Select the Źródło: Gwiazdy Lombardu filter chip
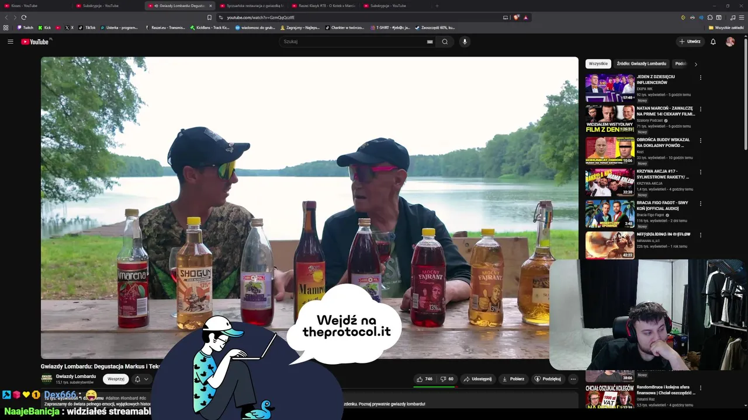The height and width of the screenshot is (420, 748). 641,64
